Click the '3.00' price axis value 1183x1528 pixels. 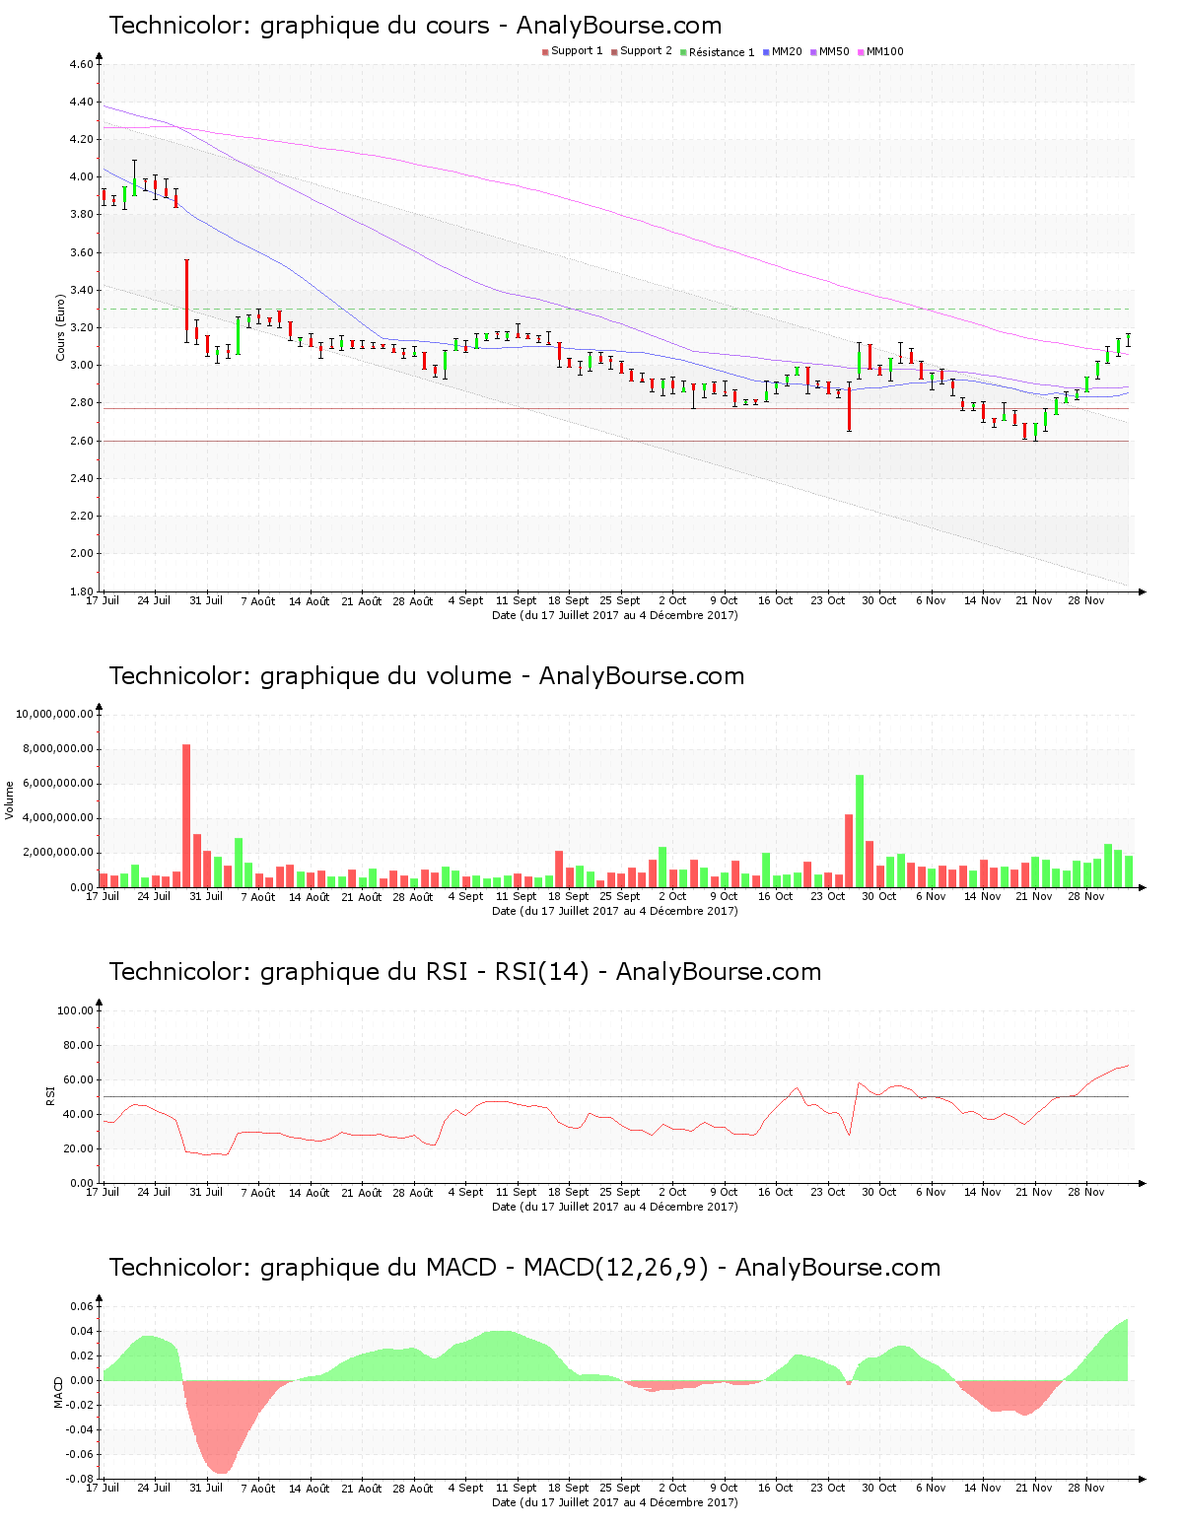(x=82, y=365)
